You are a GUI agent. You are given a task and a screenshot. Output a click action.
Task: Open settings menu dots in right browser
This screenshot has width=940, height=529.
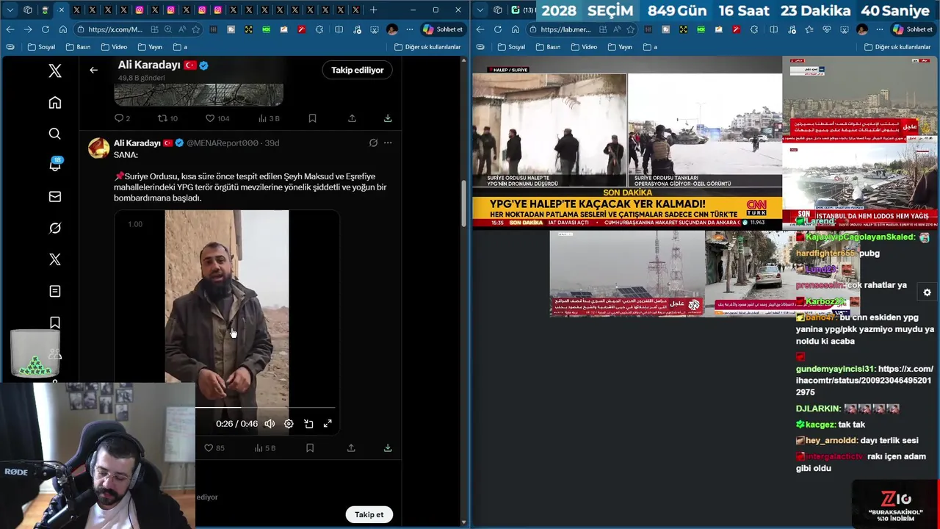point(879,29)
